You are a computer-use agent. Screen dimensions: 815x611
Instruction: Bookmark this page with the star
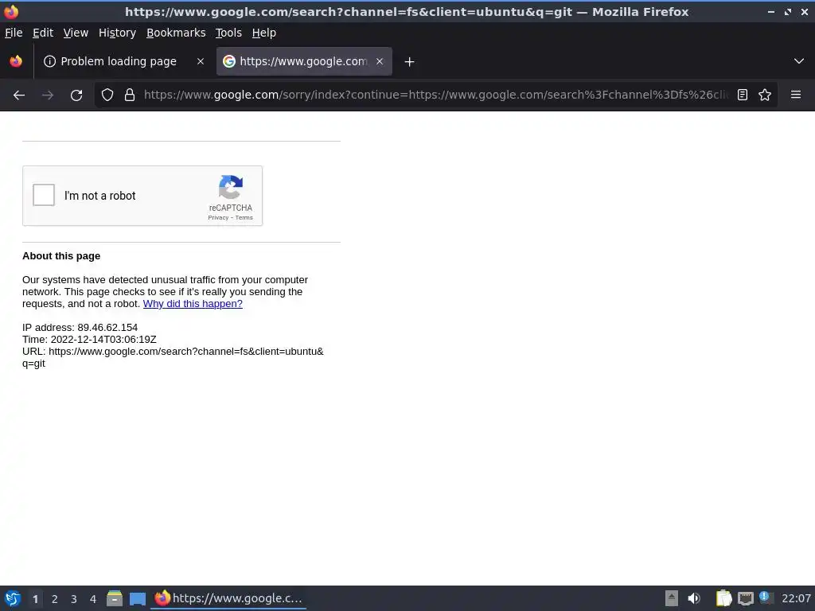coord(765,95)
